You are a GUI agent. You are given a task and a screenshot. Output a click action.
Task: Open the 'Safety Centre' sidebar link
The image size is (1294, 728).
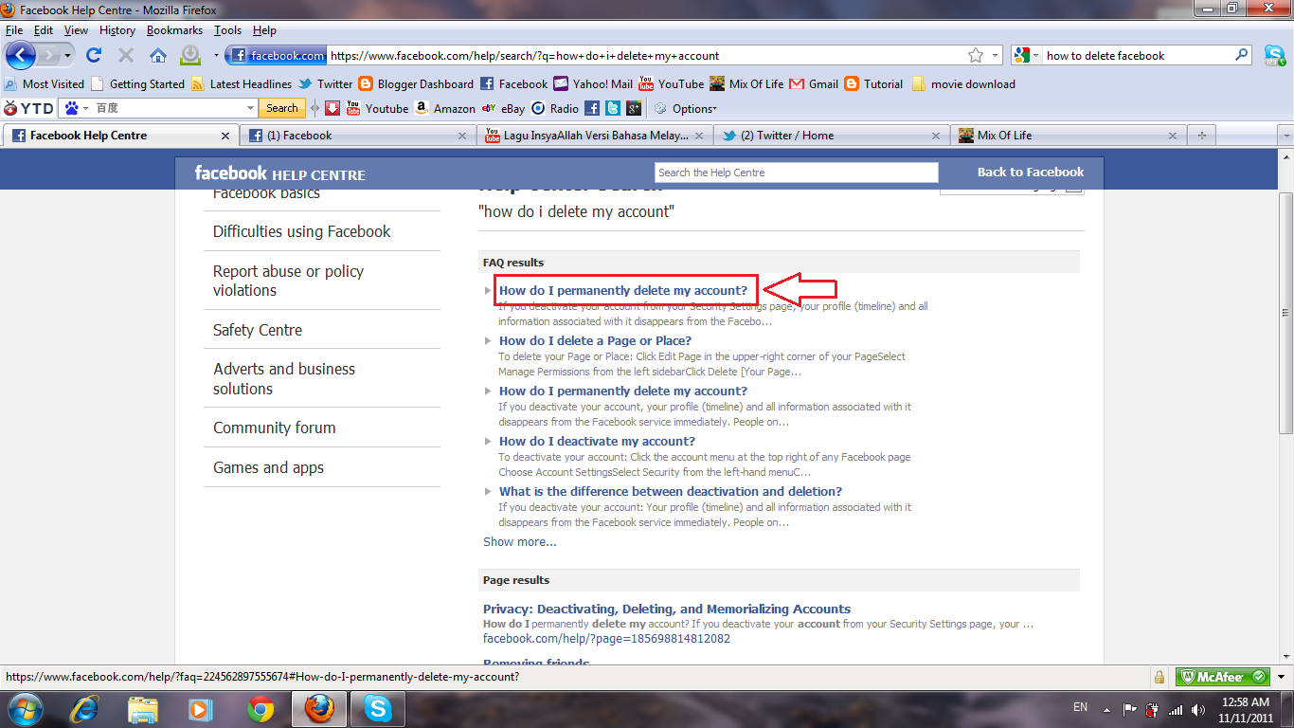point(258,330)
